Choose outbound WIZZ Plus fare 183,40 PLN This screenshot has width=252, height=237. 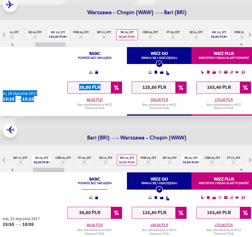218,88
